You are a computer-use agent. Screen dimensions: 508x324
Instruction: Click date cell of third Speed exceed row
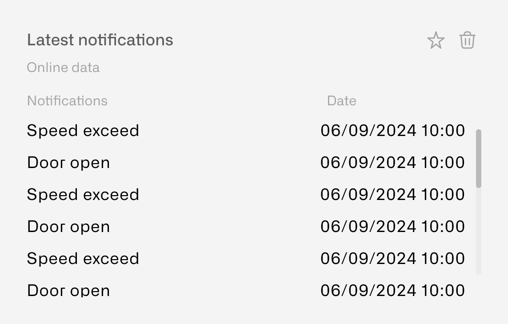coord(392,259)
